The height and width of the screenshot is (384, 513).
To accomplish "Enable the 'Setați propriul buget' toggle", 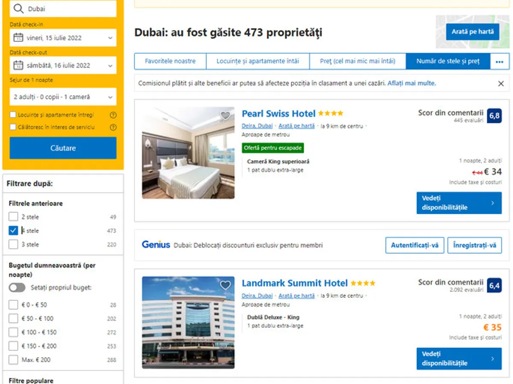I will pyautogui.click(x=17, y=288).
